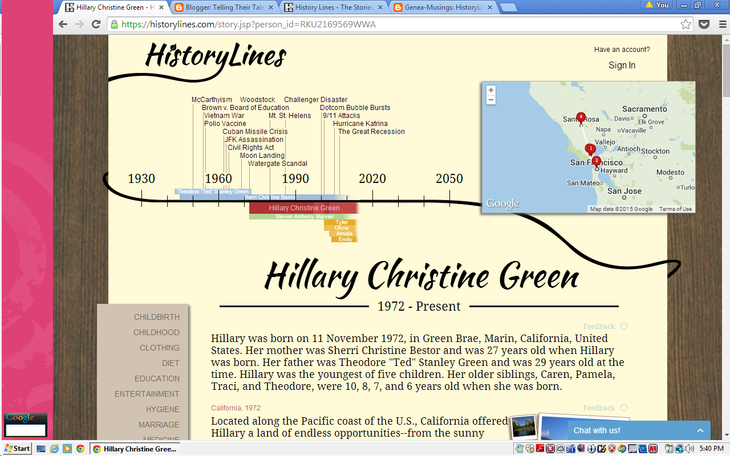
Task: Open the Terms of Use map link
Action: [675, 209]
